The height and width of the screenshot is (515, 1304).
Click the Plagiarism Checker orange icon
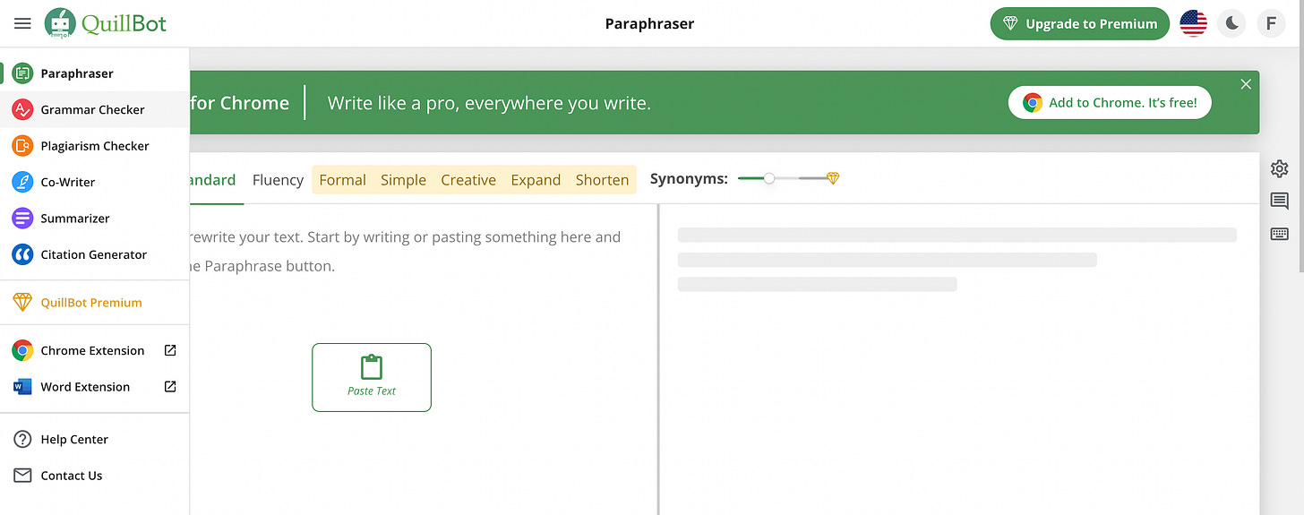pyautogui.click(x=22, y=146)
